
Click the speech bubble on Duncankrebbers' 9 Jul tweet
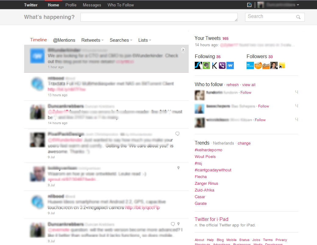pyautogui.click(x=173, y=223)
